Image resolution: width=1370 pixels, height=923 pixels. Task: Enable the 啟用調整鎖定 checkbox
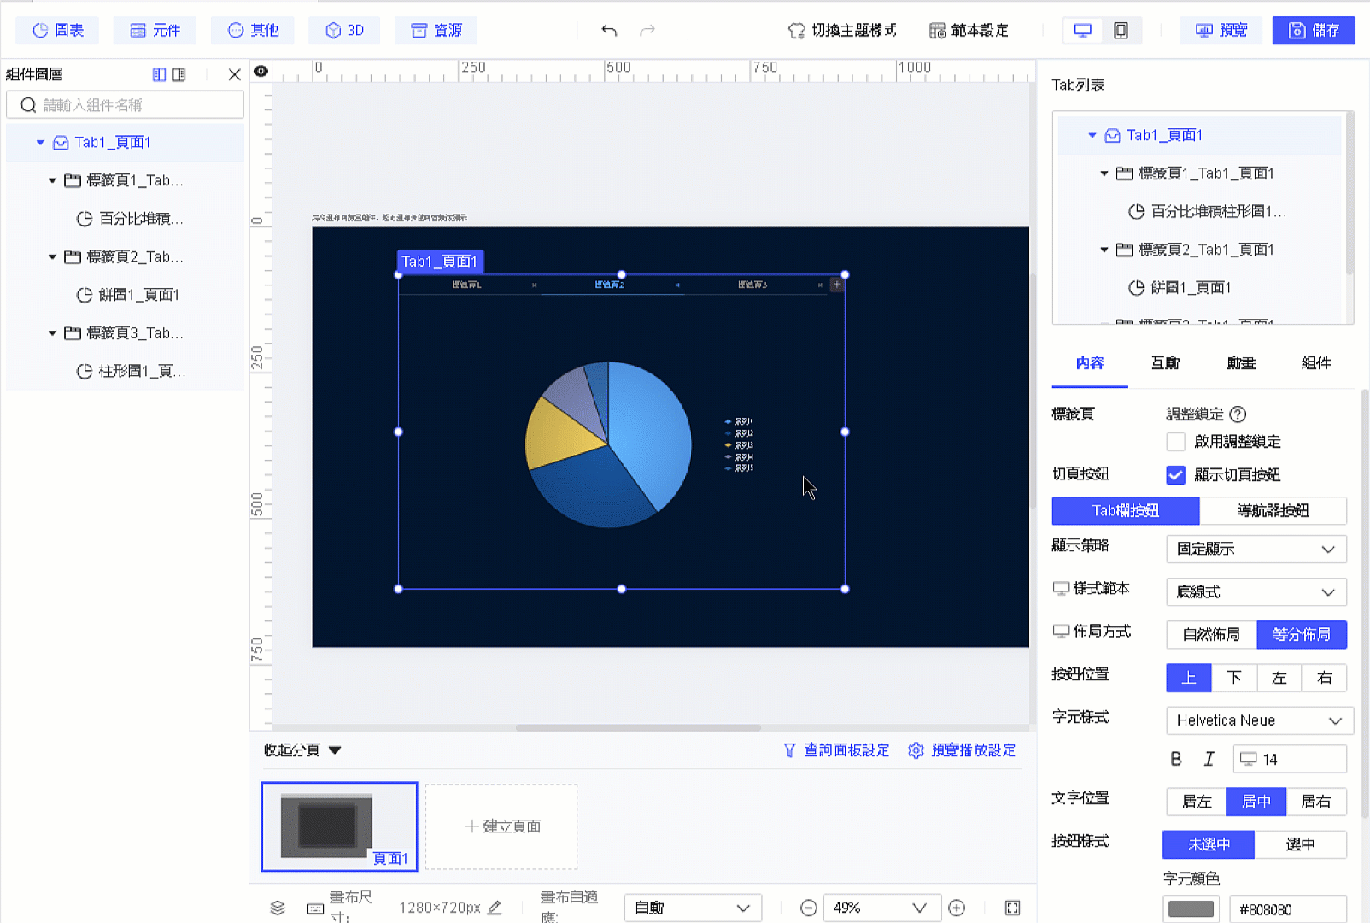(1176, 442)
